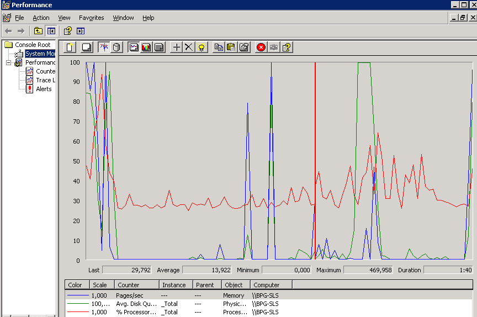Collapse the Performance Logs tree node
Image resolution: width=477 pixels, height=317 pixels.
tap(9, 63)
